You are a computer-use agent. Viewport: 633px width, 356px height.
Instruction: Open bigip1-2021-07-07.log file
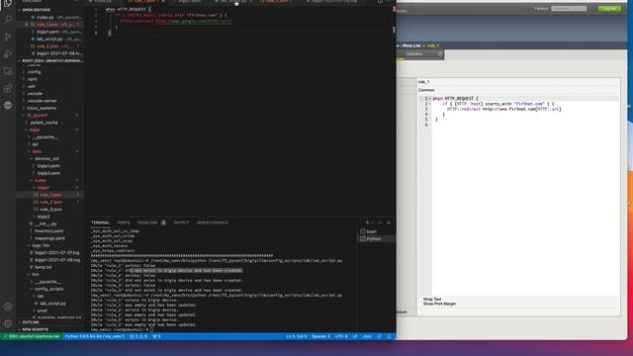click(x=56, y=253)
